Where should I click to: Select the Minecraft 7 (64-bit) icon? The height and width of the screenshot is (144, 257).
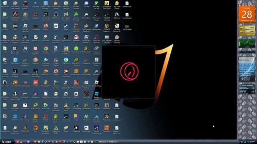pyautogui.click(x=96, y=5)
